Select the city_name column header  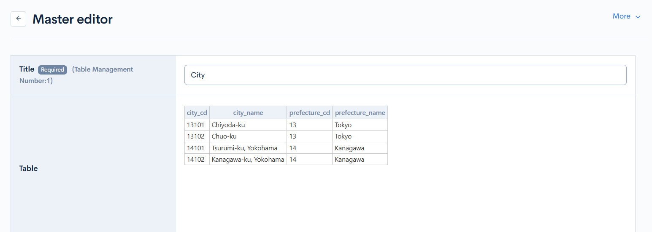pos(248,113)
